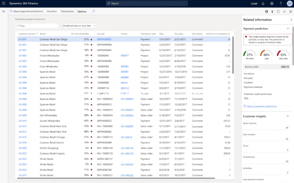Image resolution: width=294 pixels, height=183 pixels.
Task: Click customer link US-020
Action: pyautogui.click(x=22, y=148)
